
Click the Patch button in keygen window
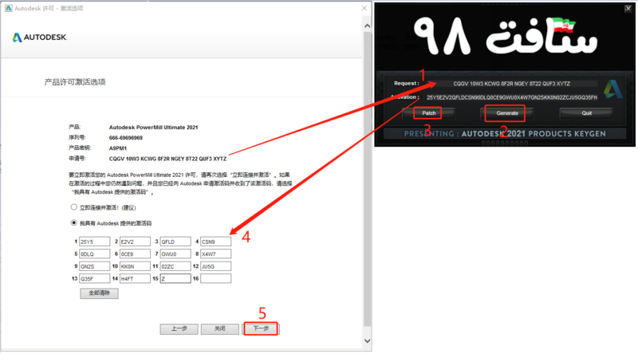tap(428, 113)
